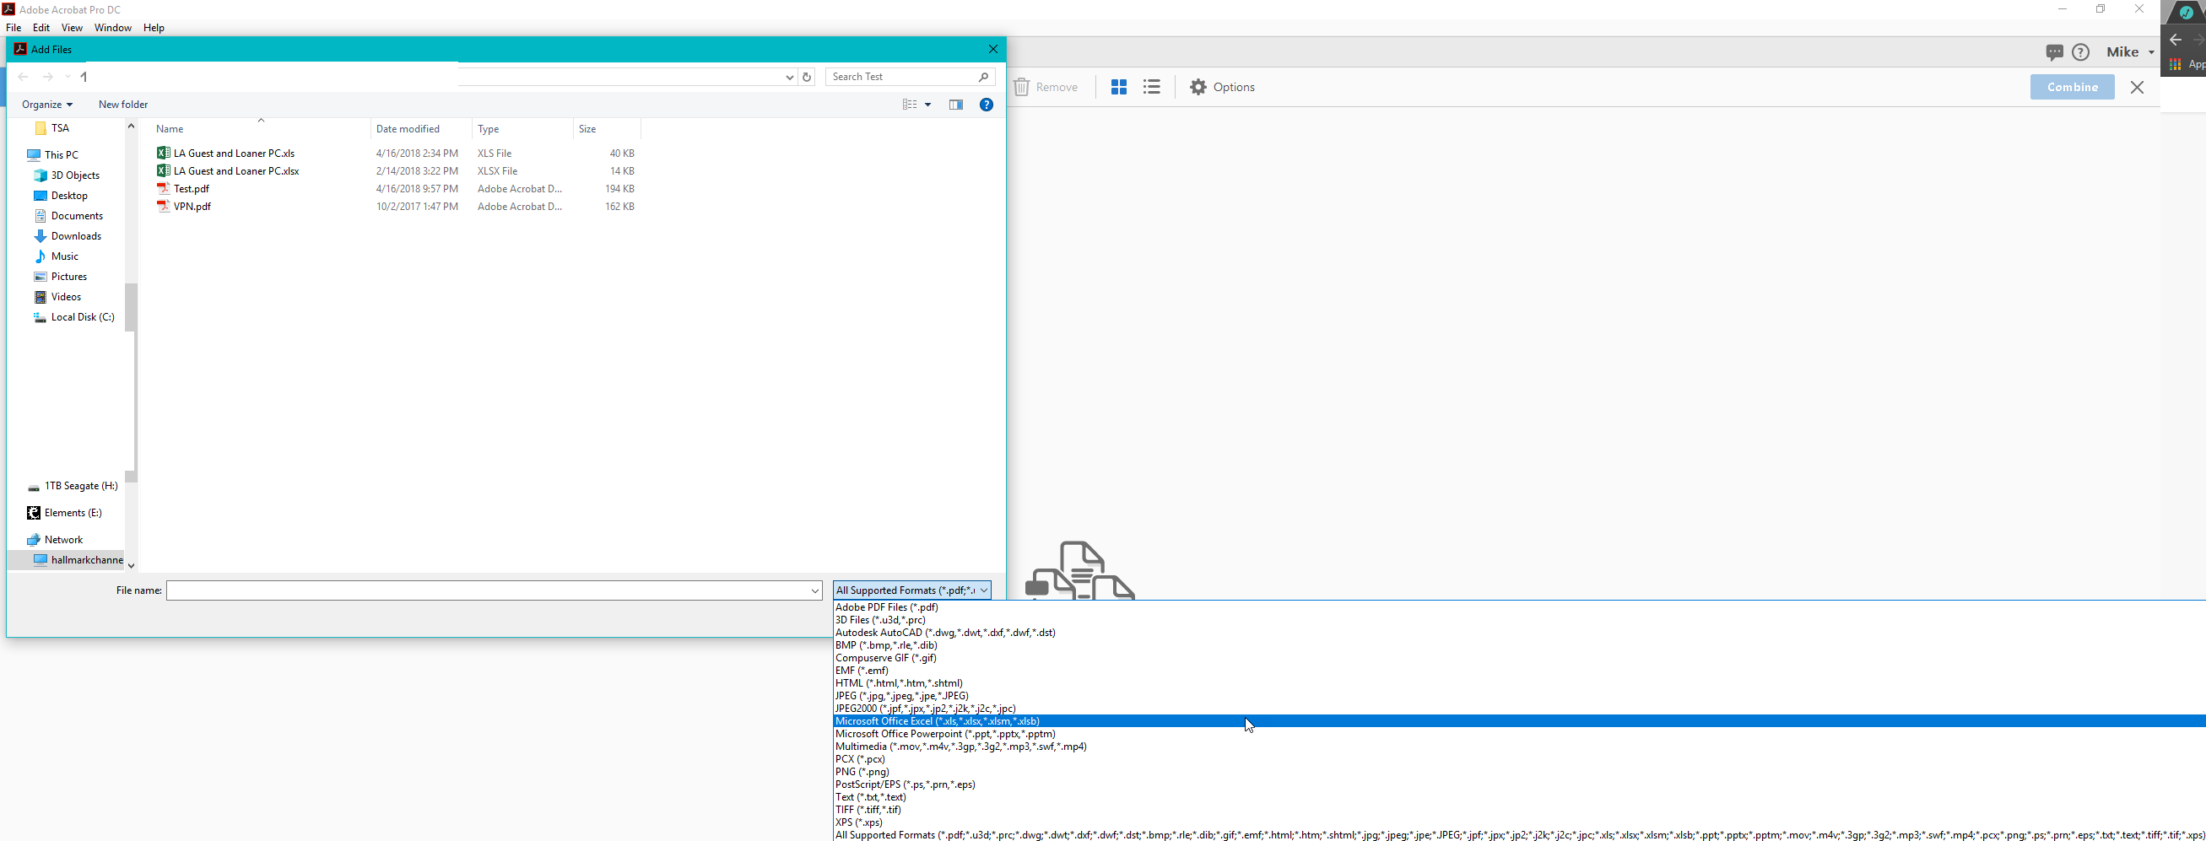Open the TSA folder in sidebar

(51, 128)
